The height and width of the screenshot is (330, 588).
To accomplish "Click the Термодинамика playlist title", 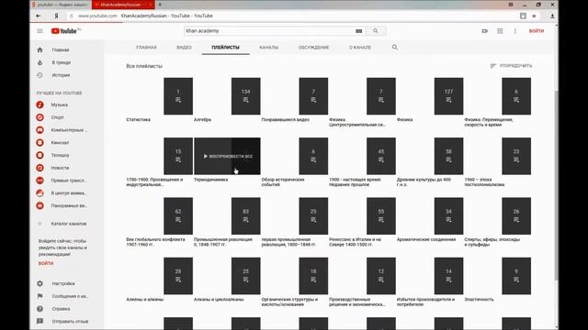I will [210, 180].
